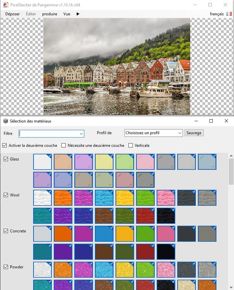The height and width of the screenshot is (290, 234).
Task: Select the yellow Powder material tile
Action: click(x=125, y=270)
